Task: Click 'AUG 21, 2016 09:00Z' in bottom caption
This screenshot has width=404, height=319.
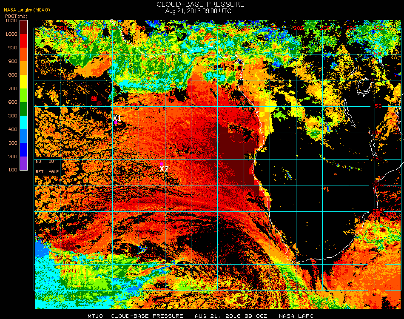Action: click(231, 316)
